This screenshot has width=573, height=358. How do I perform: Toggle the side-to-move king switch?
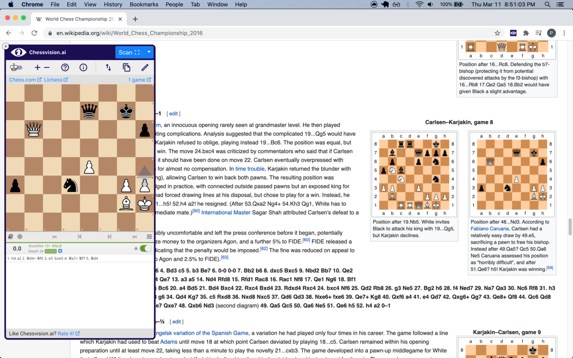pyautogui.click(x=16, y=67)
